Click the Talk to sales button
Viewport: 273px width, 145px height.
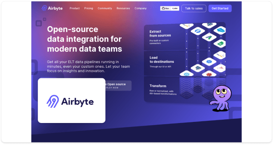(194, 8)
